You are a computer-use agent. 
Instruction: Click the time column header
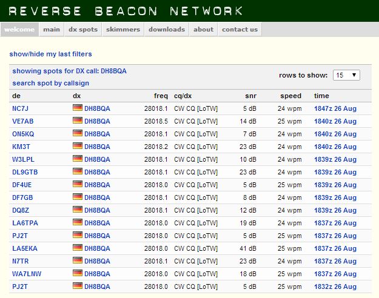(x=321, y=96)
